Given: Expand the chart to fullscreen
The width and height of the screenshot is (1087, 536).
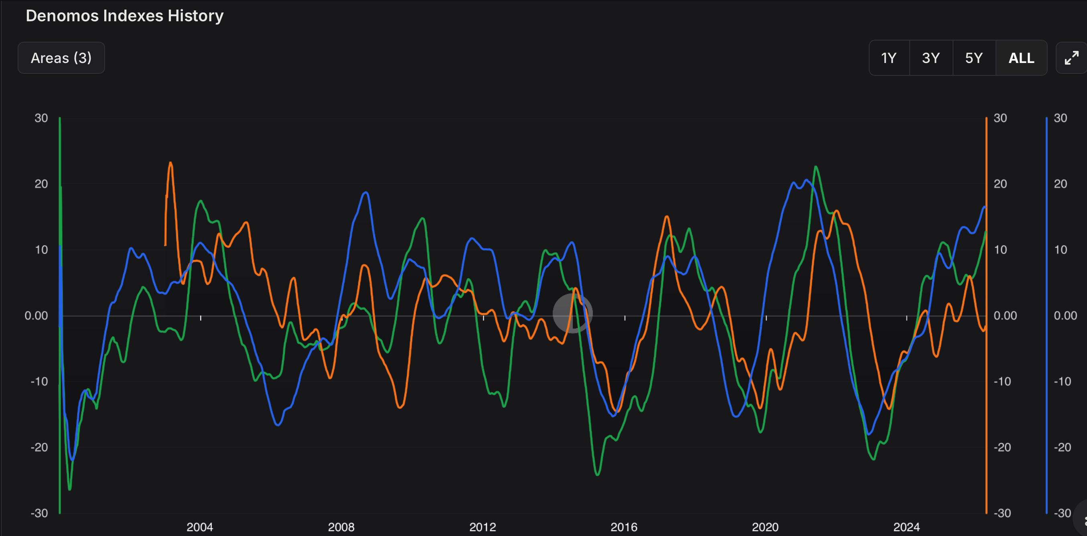Looking at the screenshot, I should pyautogui.click(x=1071, y=58).
